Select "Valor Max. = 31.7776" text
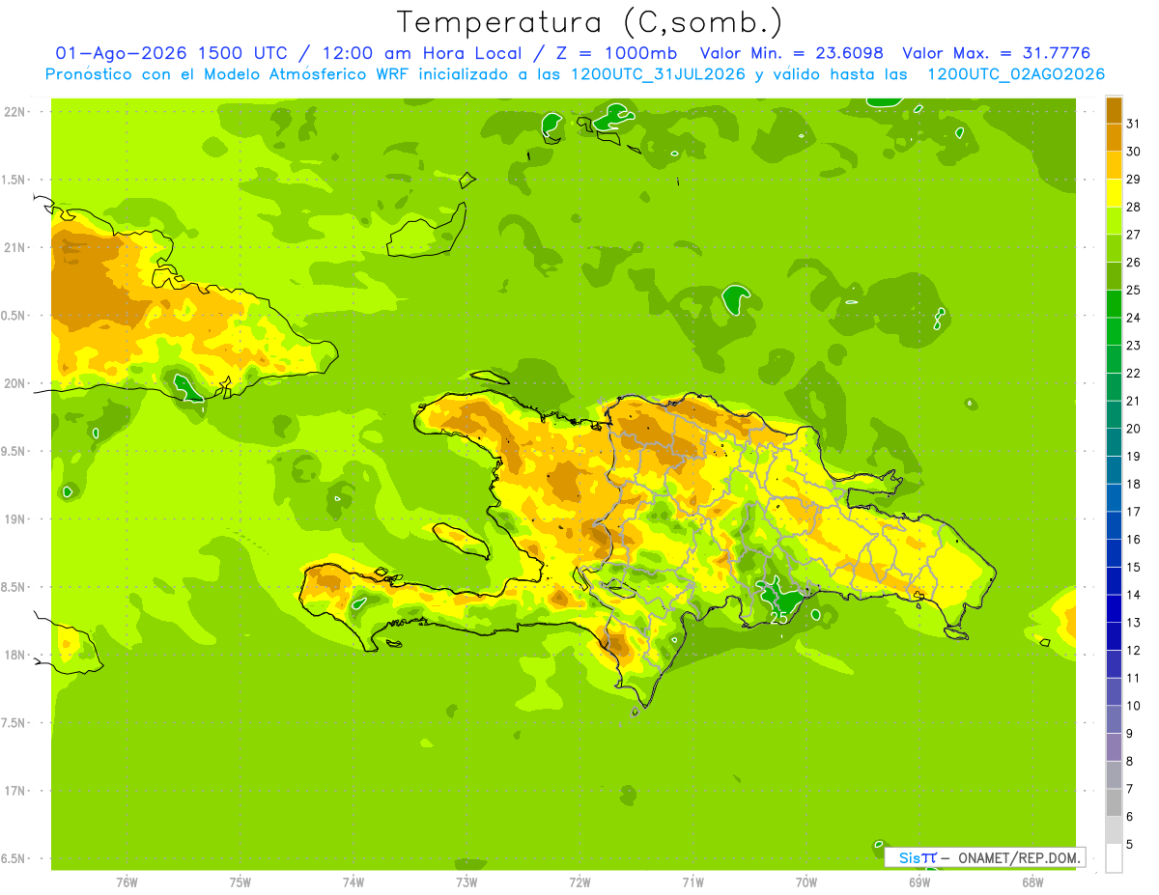The width and height of the screenshot is (1159, 895). point(997,53)
